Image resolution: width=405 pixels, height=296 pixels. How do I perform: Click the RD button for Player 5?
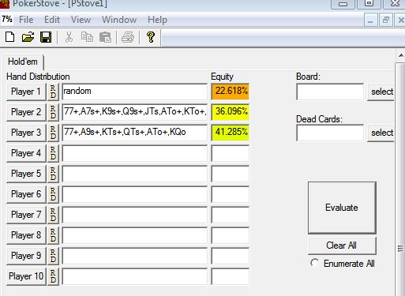[x=53, y=174]
